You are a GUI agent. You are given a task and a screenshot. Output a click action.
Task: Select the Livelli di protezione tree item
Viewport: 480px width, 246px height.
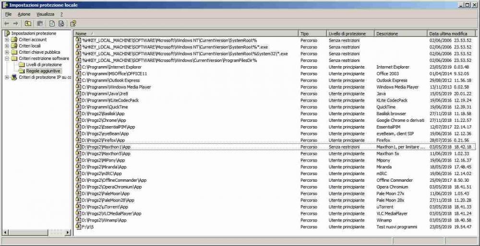pyautogui.click(x=44, y=65)
